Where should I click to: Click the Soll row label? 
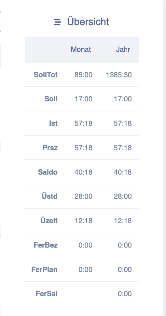tap(51, 99)
